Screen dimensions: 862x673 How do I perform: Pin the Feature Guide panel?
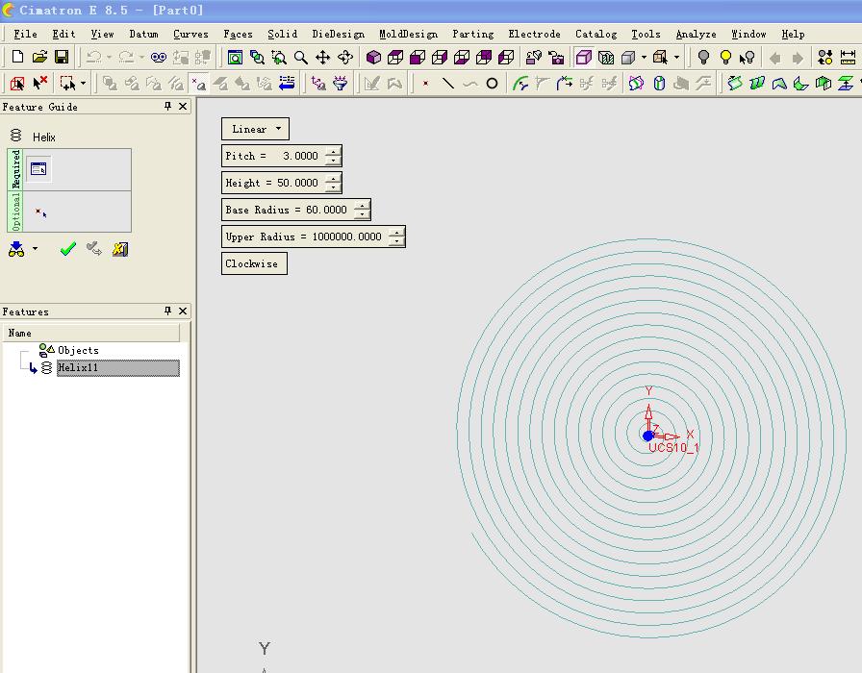(167, 107)
